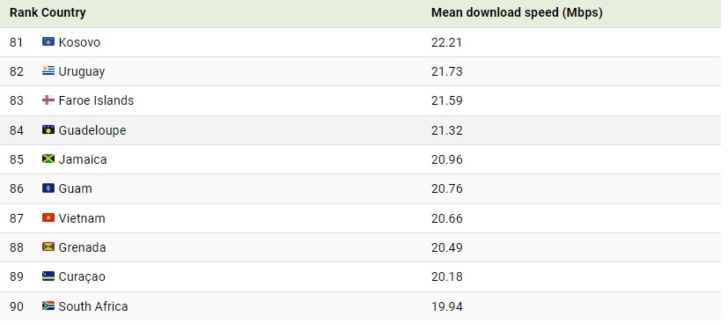Click the speed value 22.21

pos(446,42)
